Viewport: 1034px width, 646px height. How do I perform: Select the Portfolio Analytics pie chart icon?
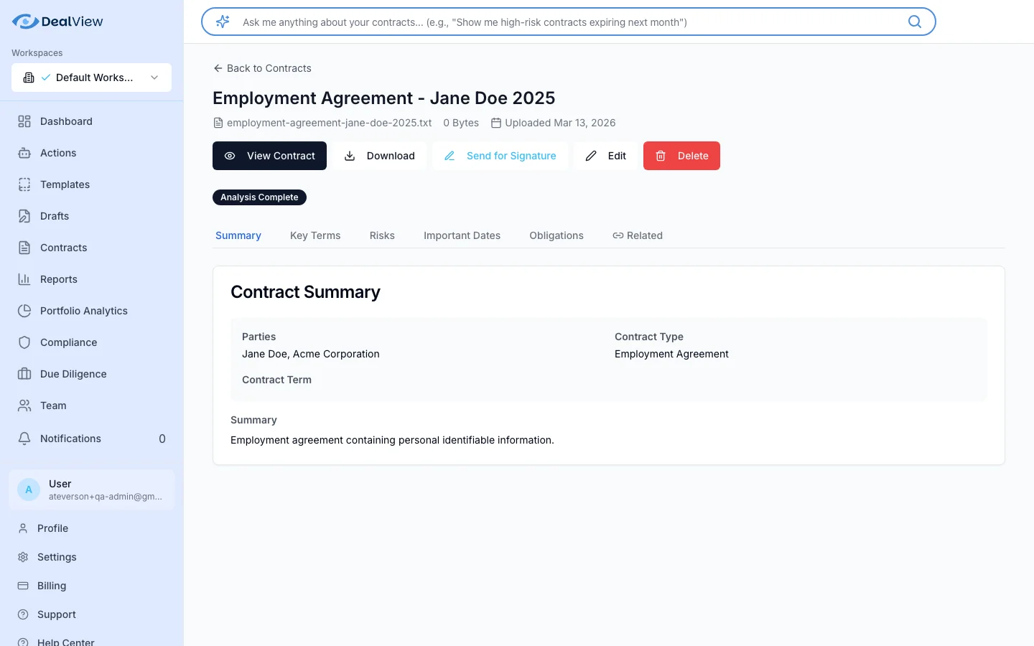coord(24,311)
